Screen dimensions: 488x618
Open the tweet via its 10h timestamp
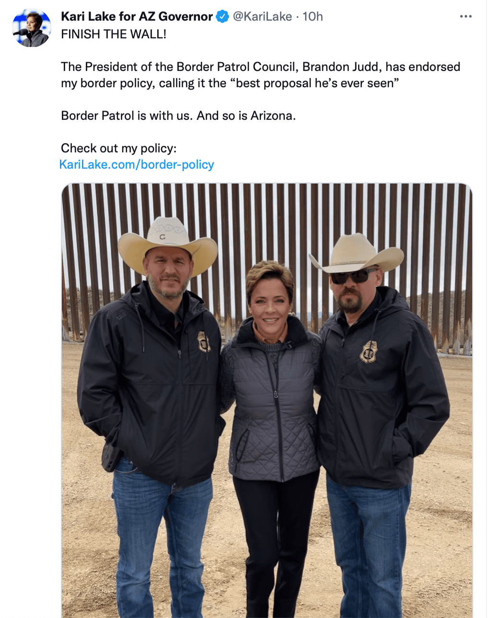click(313, 16)
